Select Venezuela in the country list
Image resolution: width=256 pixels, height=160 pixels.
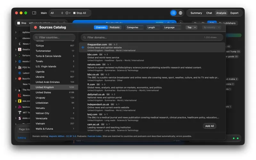point(54,118)
